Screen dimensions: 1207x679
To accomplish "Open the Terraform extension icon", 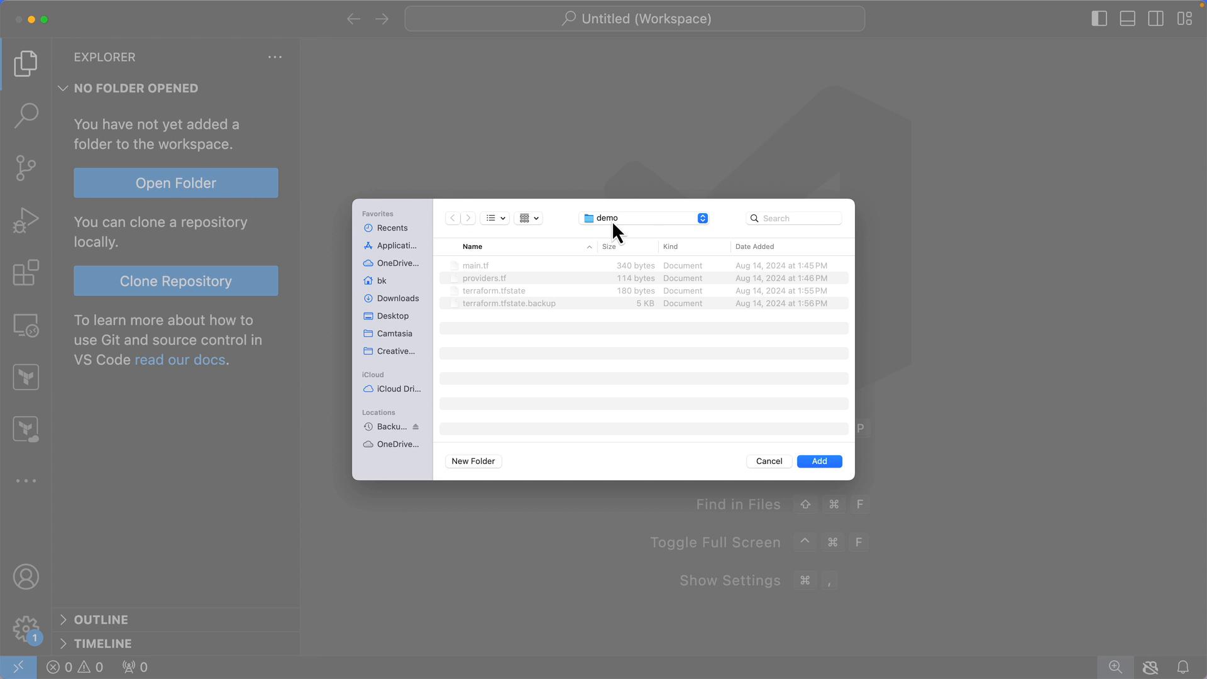I will coord(26,377).
